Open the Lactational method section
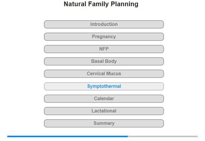This screenshot has width=205, height=141. tap(104, 111)
